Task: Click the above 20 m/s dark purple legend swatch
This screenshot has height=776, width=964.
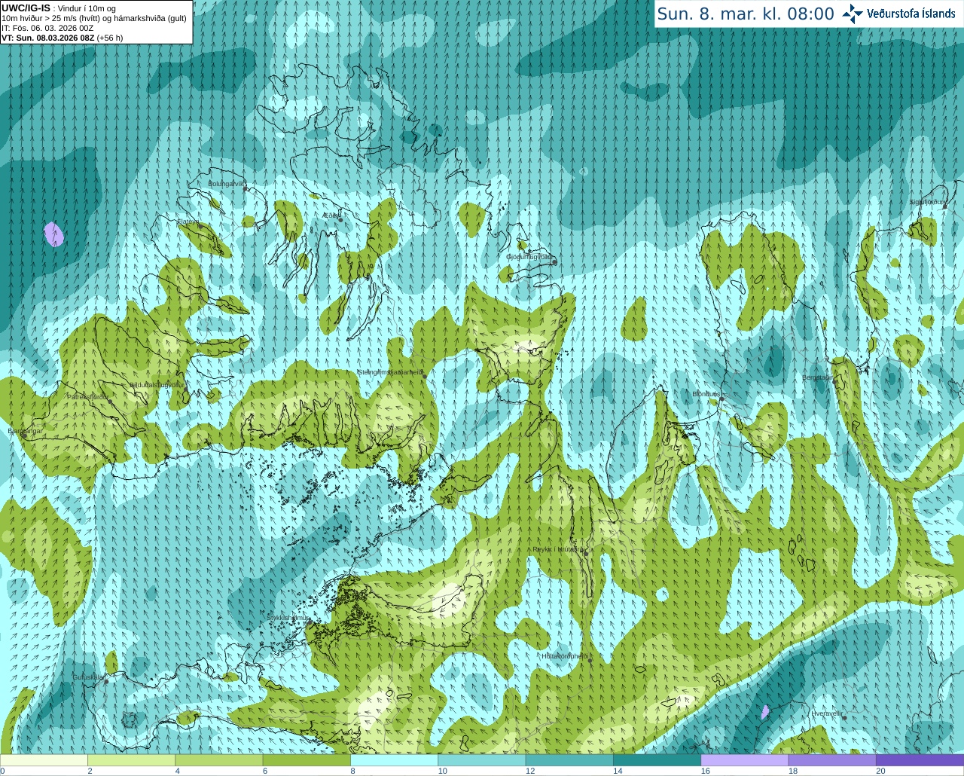Action: (x=920, y=760)
